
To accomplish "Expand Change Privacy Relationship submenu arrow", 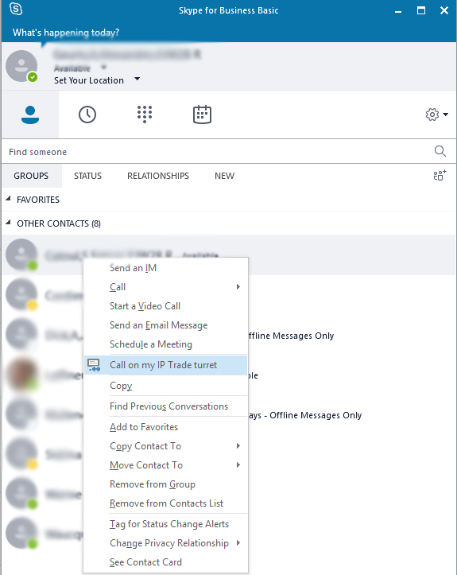I will (x=238, y=542).
